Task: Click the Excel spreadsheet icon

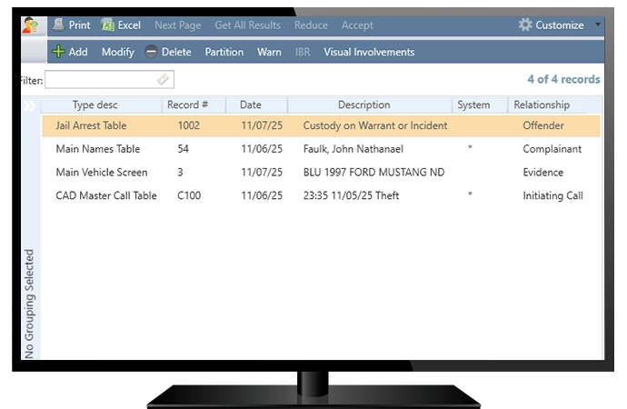Action: 107,25
